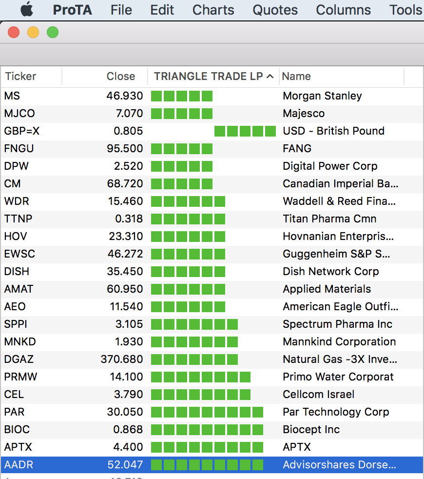This screenshot has height=479, width=424.
Task: Select the SPPI ticker
Action: click(x=16, y=324)
